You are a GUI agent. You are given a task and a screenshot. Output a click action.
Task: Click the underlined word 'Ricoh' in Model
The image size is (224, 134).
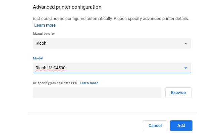point(41,68)
